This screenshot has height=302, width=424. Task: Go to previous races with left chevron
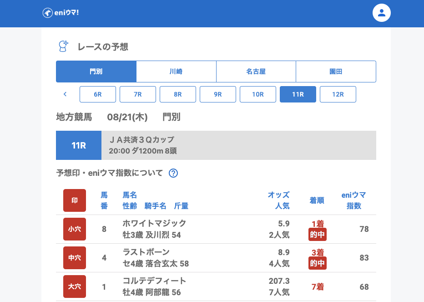[x=65, y=94]
